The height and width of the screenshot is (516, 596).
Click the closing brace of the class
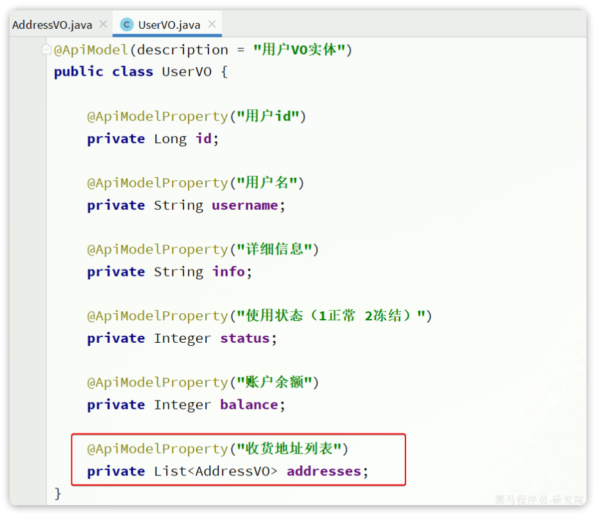(58, 494)
